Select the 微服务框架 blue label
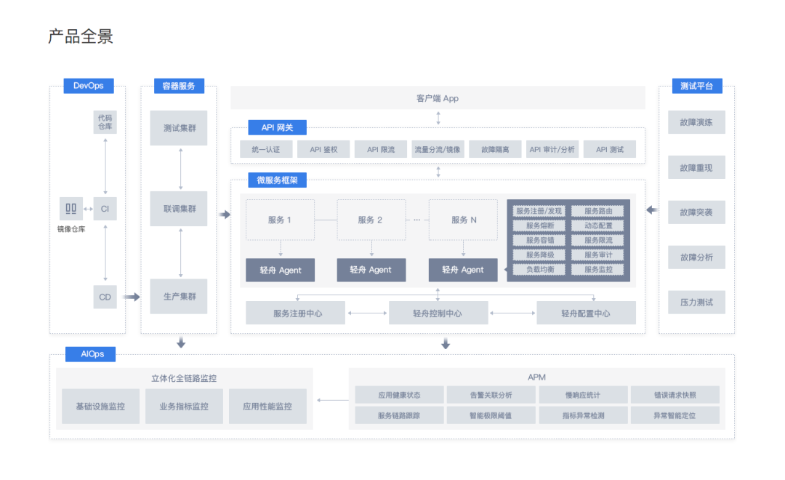This screenshot has width=785, height=480. 278,180
